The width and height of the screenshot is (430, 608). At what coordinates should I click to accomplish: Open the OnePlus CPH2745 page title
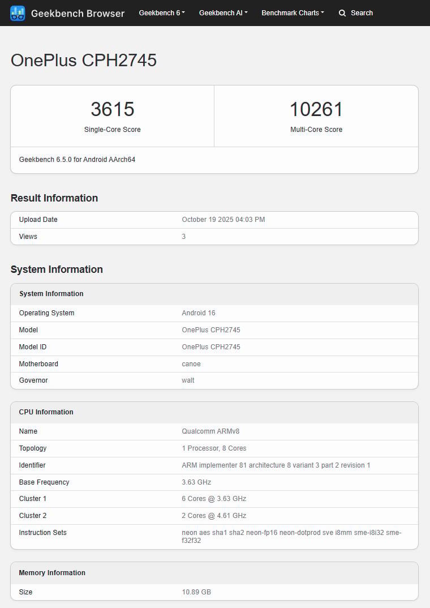click(83, 60)
